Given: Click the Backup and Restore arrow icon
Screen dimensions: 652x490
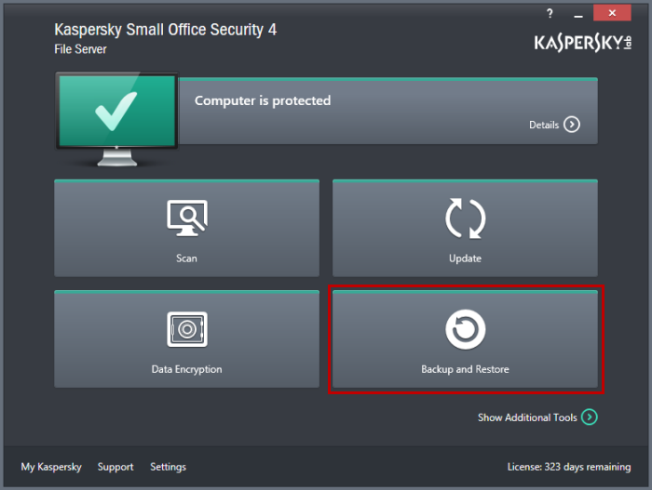Looking at the screenshot, I should tap(466, 329).
